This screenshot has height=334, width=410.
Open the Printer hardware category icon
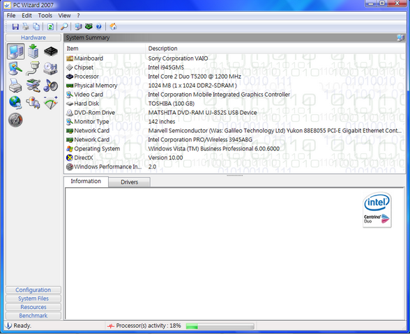pyautogui.click(x=15, y=86)
